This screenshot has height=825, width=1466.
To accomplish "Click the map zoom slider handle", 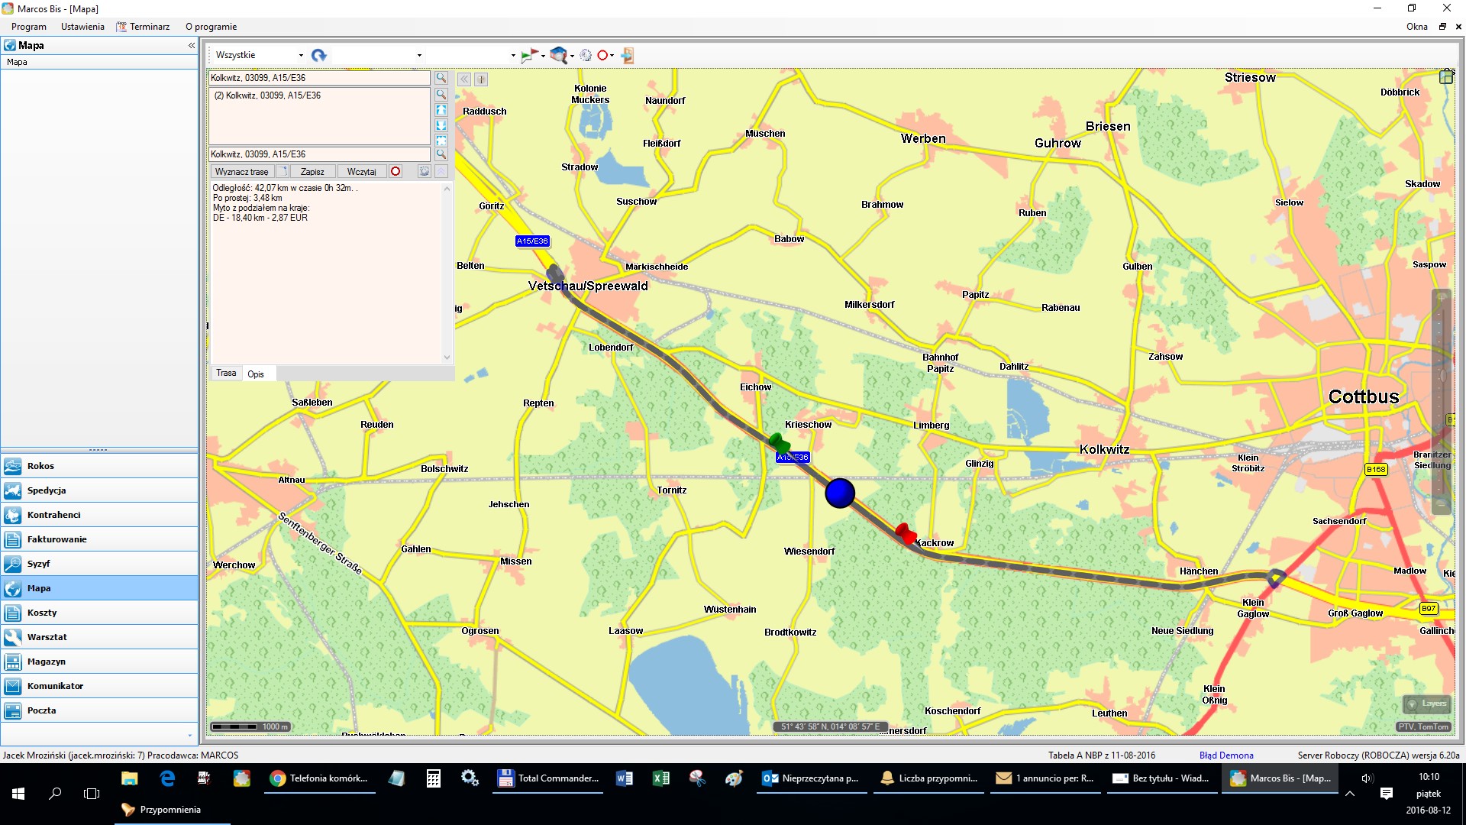I will (x=1442, y=375).
